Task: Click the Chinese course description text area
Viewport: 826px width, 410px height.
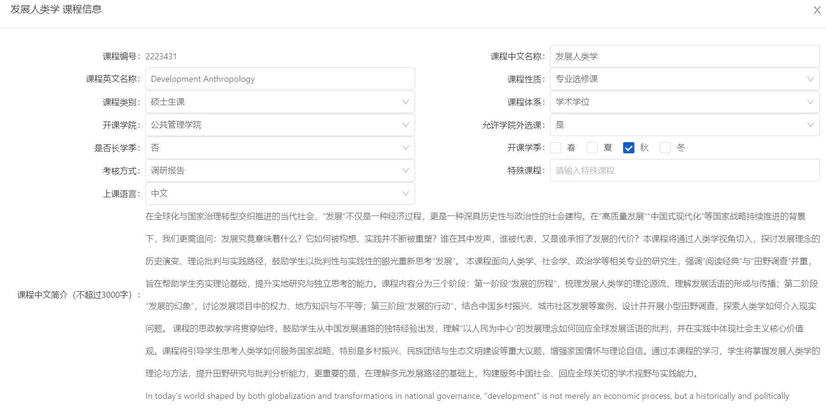Action: click(x=482, y=295)
